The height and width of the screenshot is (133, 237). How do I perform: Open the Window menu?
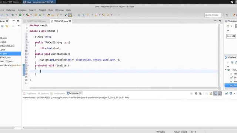[x=59, y=10]
